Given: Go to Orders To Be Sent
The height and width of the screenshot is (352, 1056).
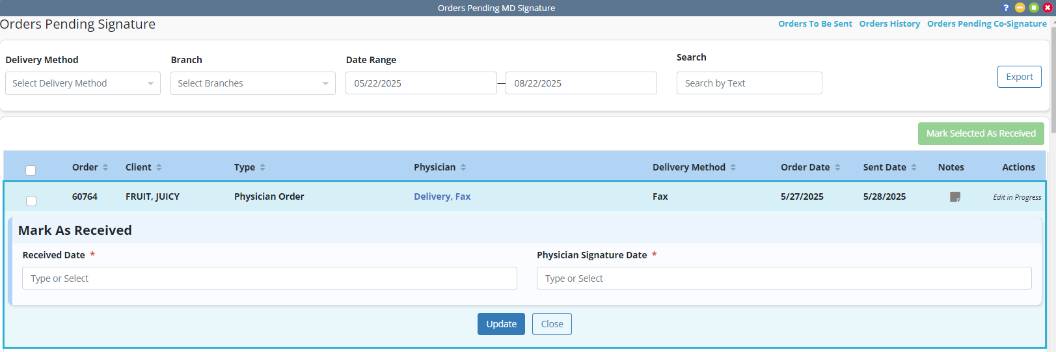Looking at the screenshot, I should [815, 24].
